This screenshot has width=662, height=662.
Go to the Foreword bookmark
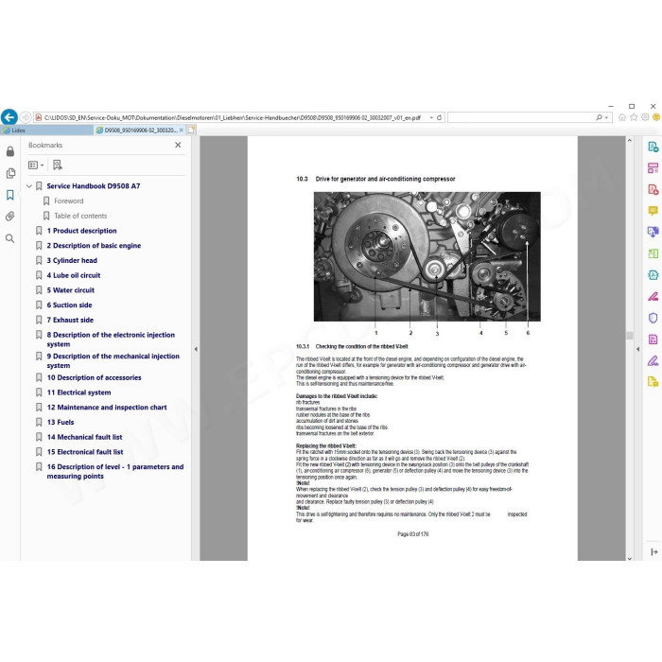(x=69, y=200)
